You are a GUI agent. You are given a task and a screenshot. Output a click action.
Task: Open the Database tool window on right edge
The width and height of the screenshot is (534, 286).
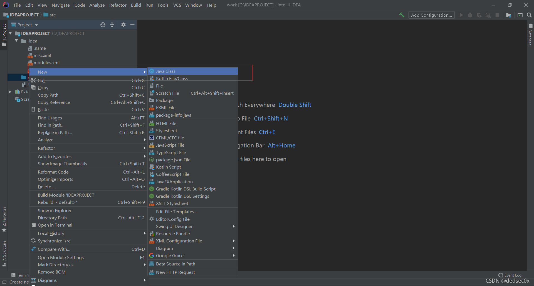[530, 34]
